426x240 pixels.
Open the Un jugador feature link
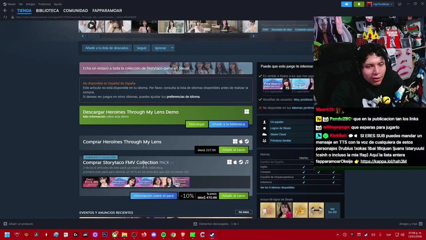277,122
